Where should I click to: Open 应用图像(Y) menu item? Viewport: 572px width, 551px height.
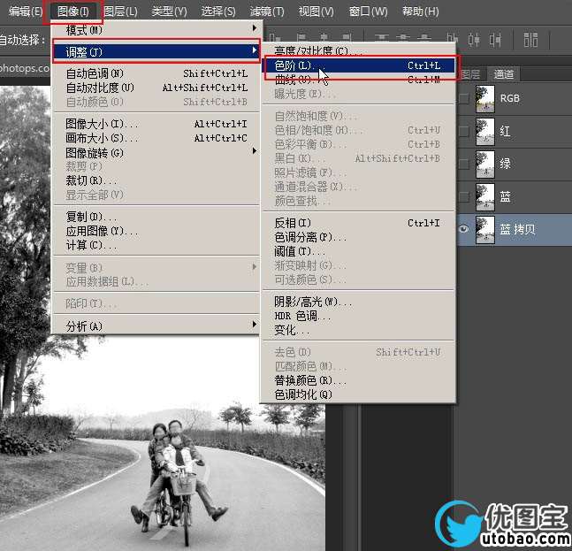[156, 231]
